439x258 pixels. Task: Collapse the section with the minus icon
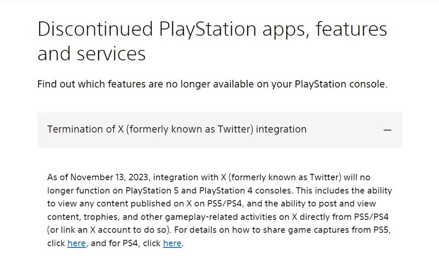click(387, 130)
